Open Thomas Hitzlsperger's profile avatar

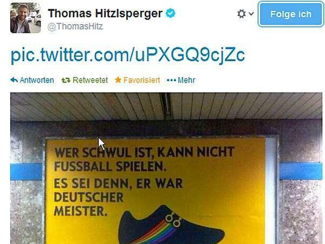tap(25, 18)
